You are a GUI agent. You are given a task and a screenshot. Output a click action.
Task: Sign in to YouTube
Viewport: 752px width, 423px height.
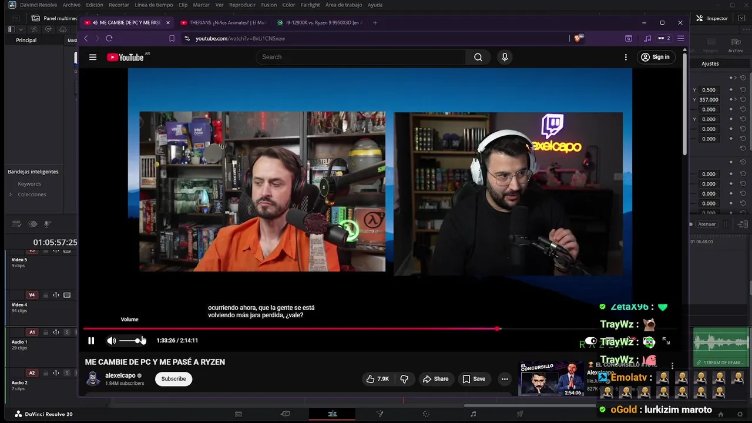click(655, 57)
